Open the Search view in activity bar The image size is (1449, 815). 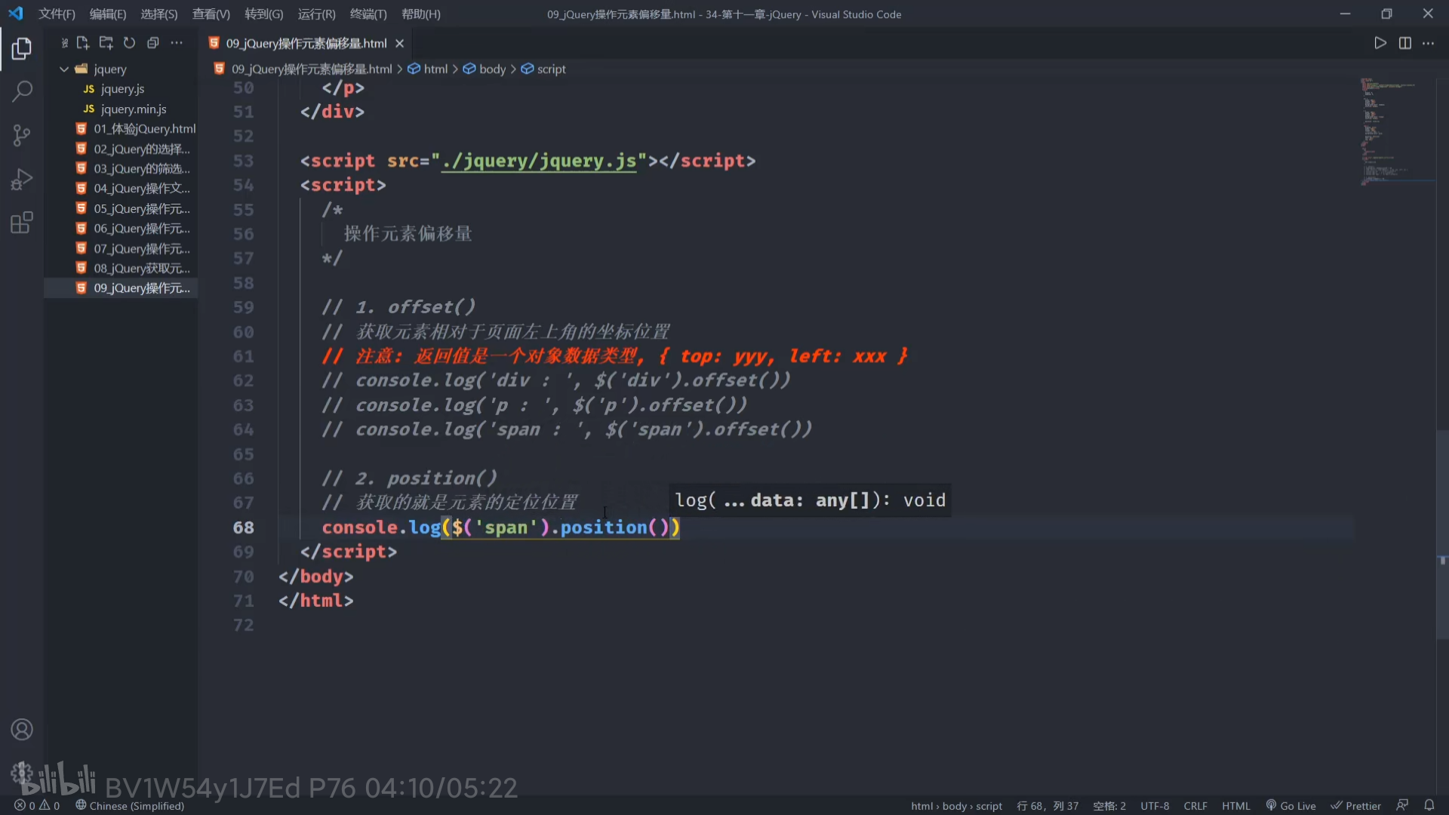click(22, 92)
